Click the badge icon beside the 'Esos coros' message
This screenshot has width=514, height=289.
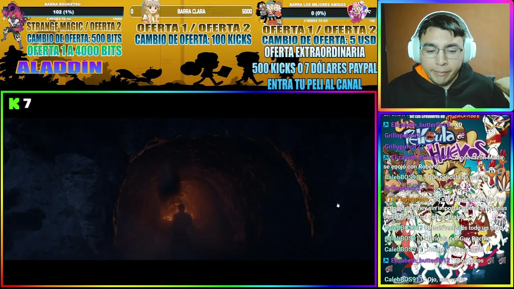click(386, 261)
